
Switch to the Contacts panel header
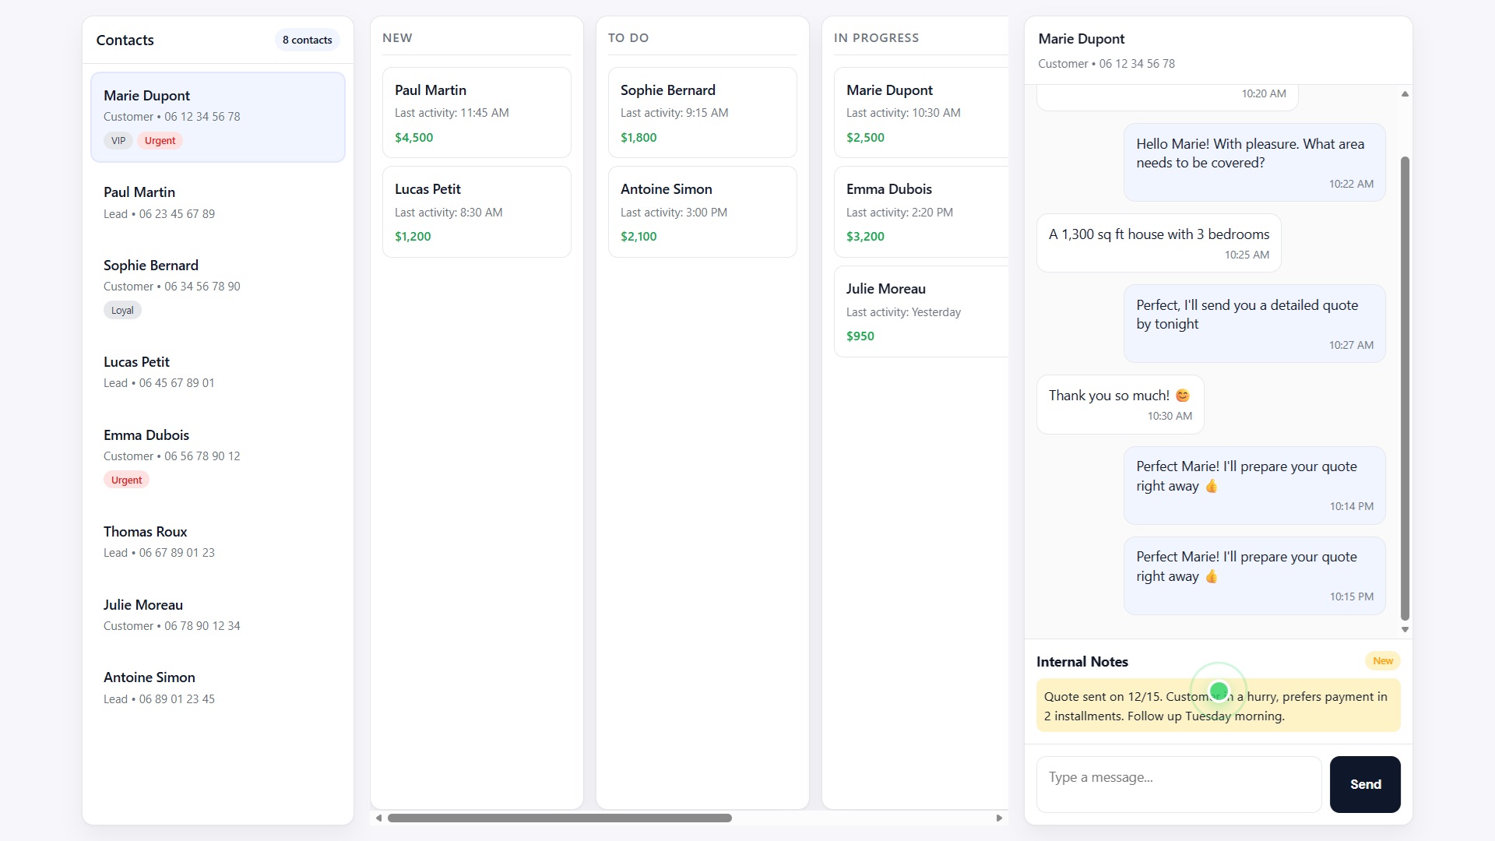pyautogui.click(x=125, y=40)
